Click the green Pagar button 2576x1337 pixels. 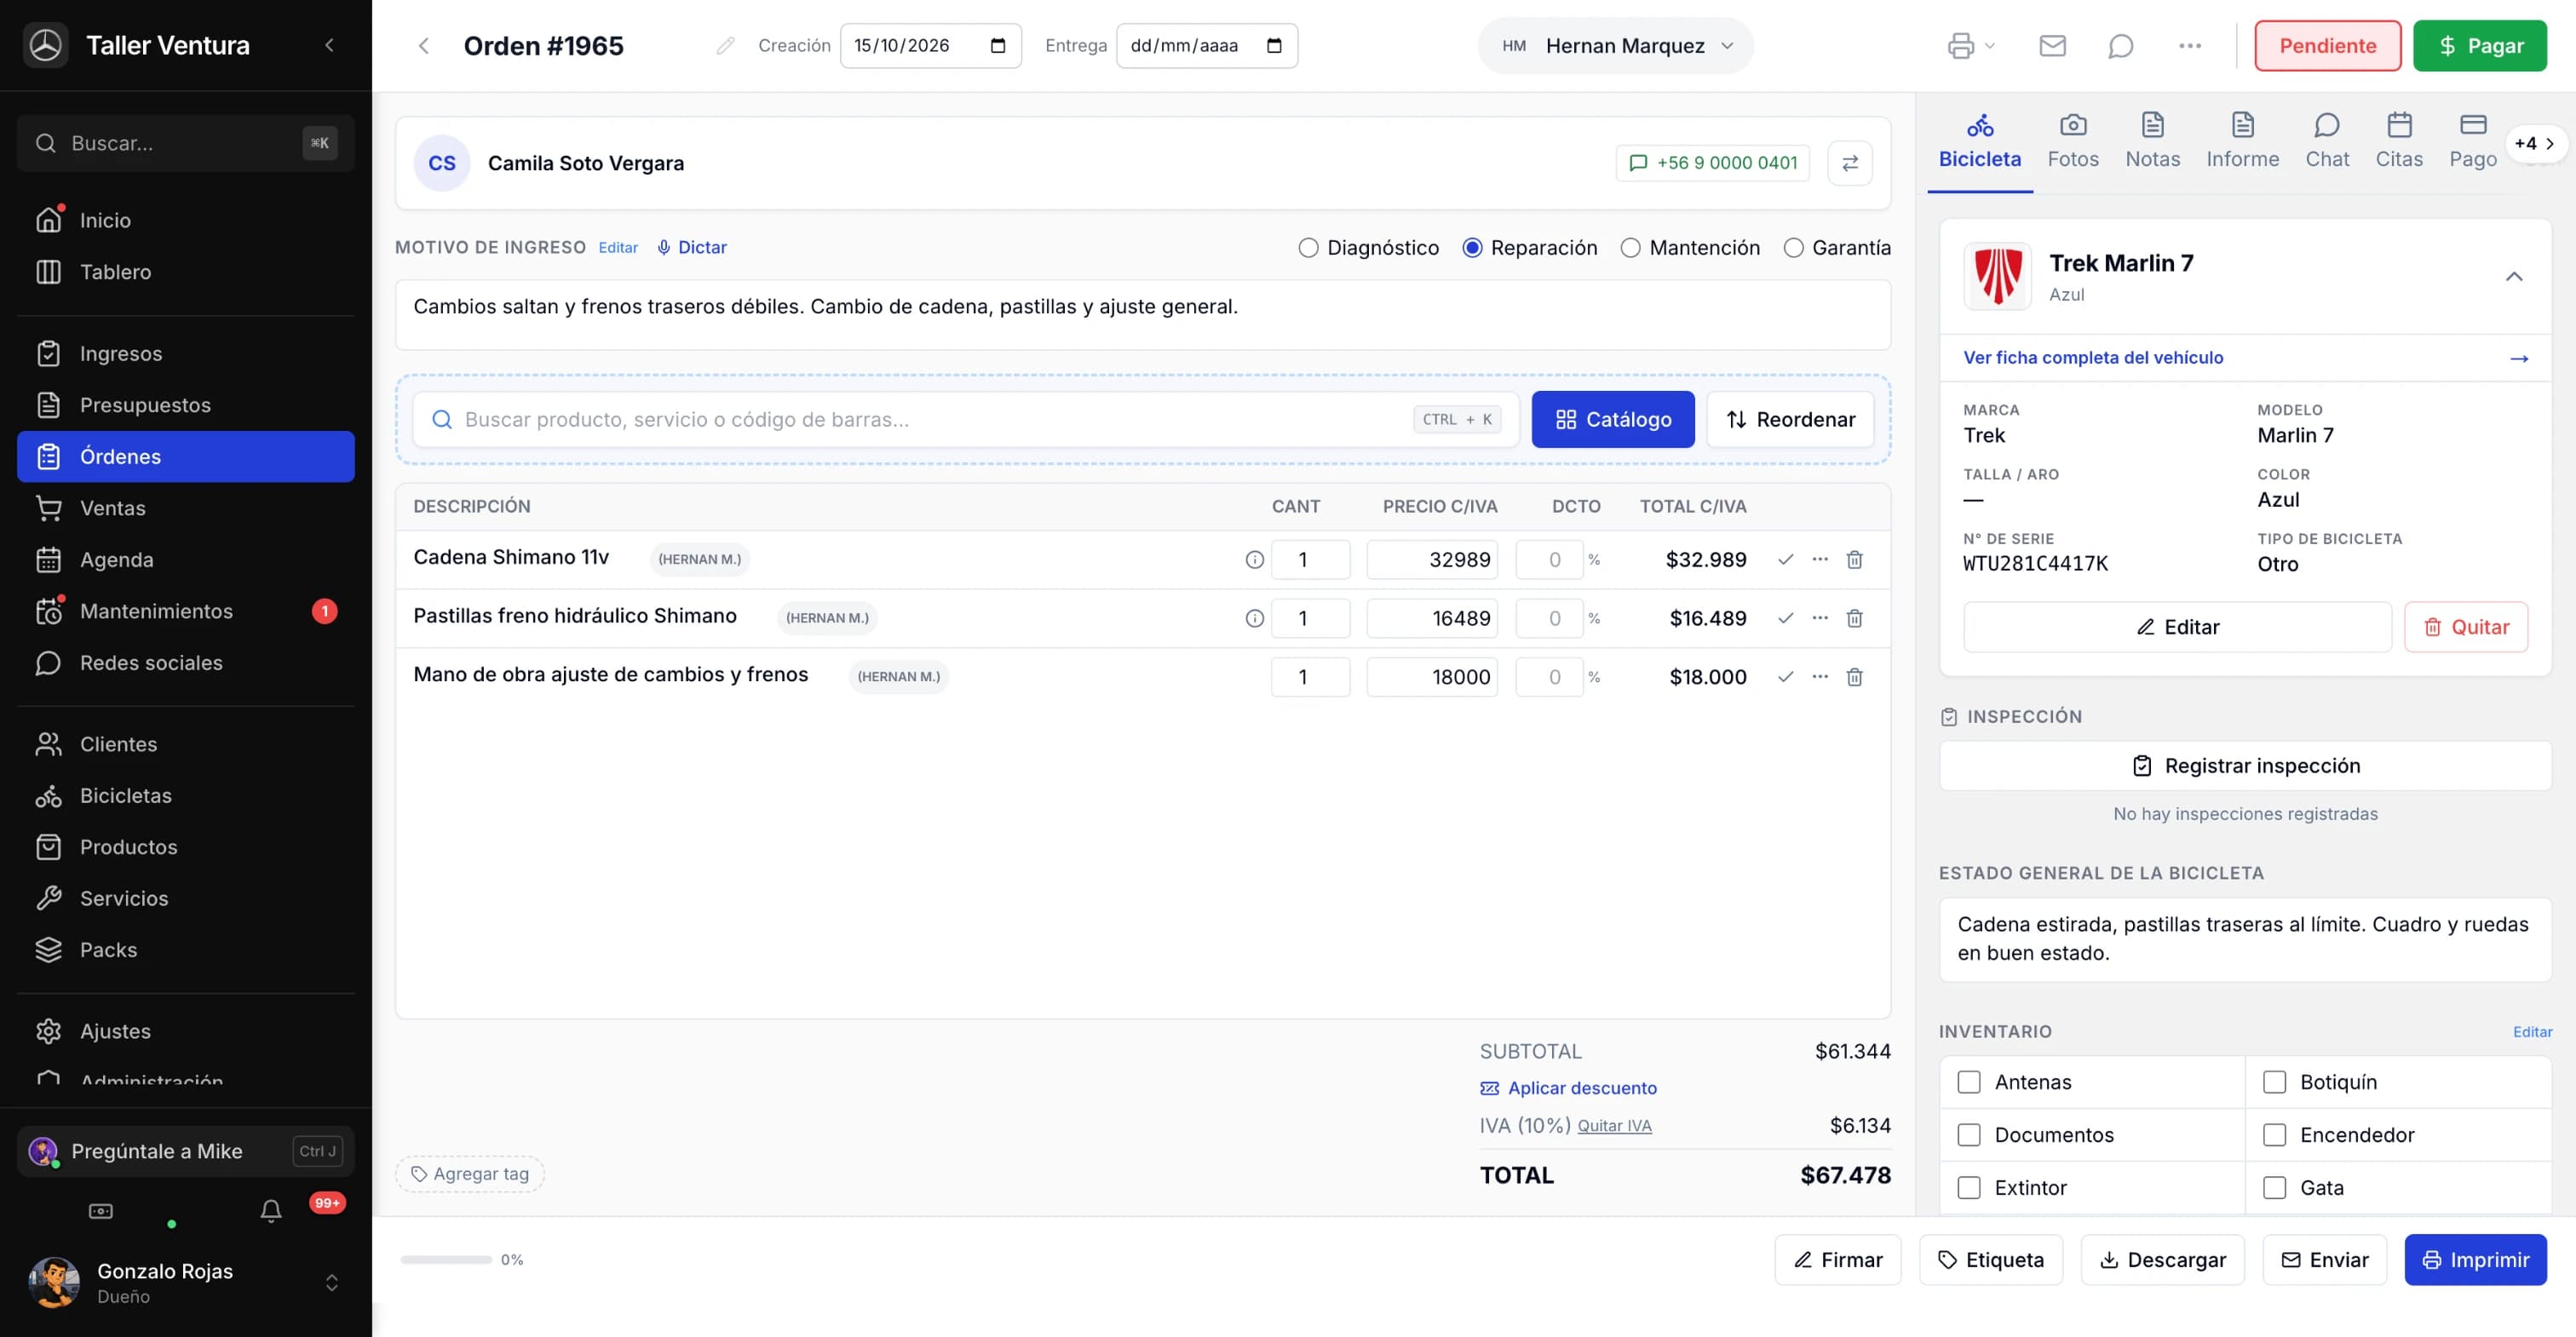(2479, 46)
